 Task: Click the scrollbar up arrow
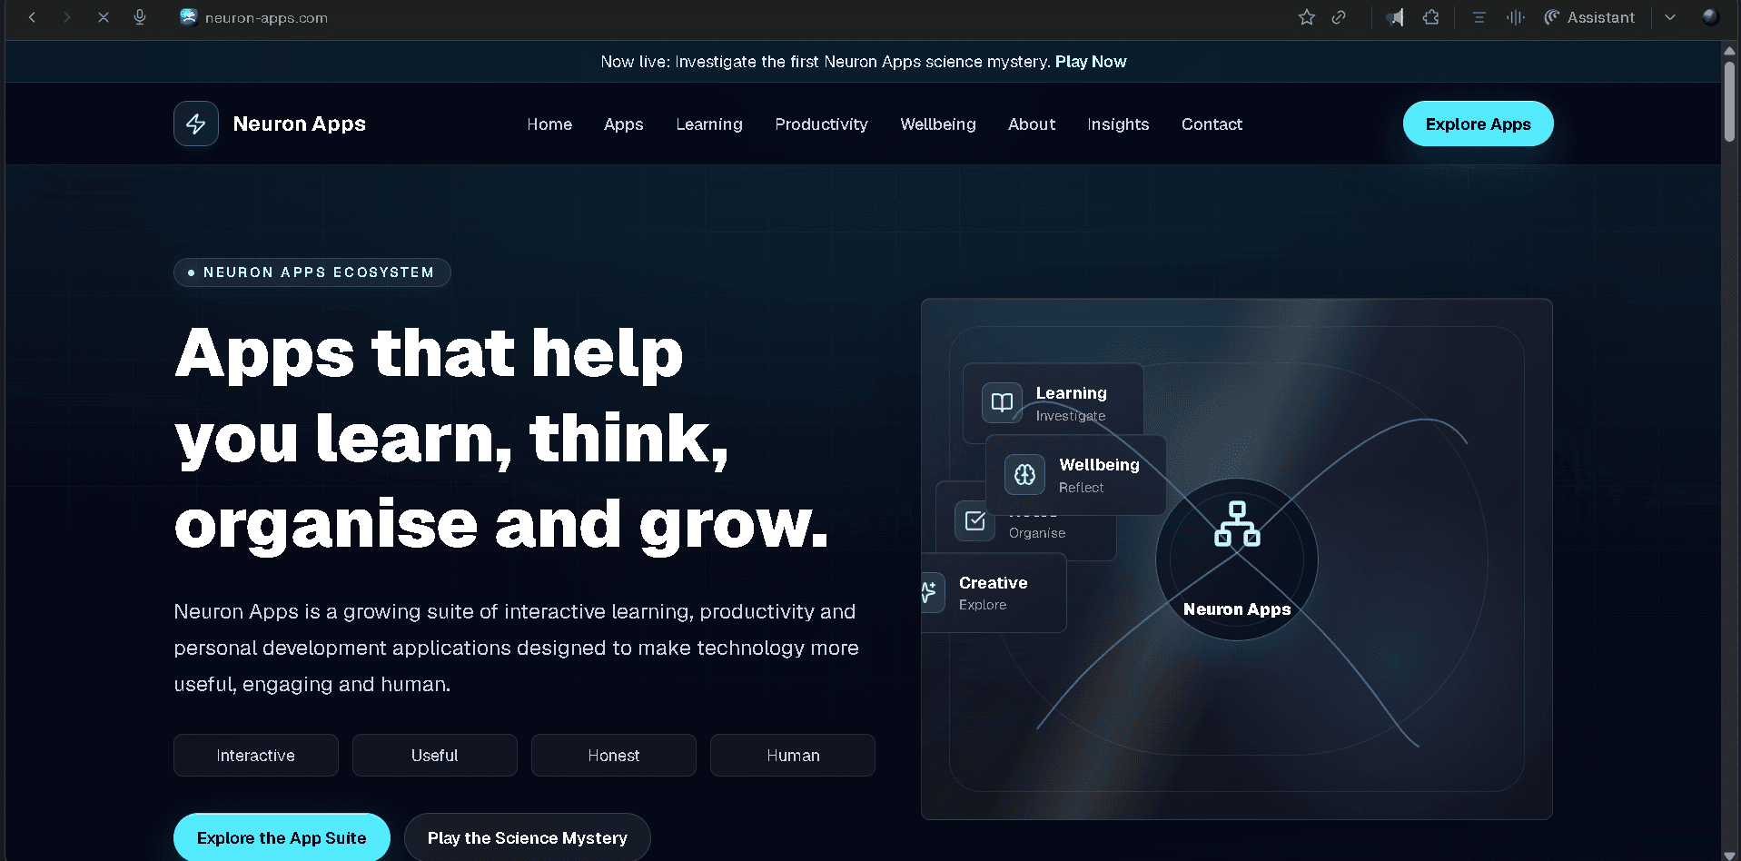(1730, 51)
